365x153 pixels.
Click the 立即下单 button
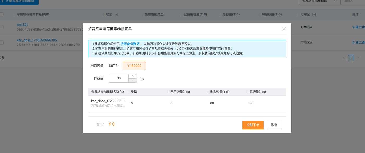(253, 125)
